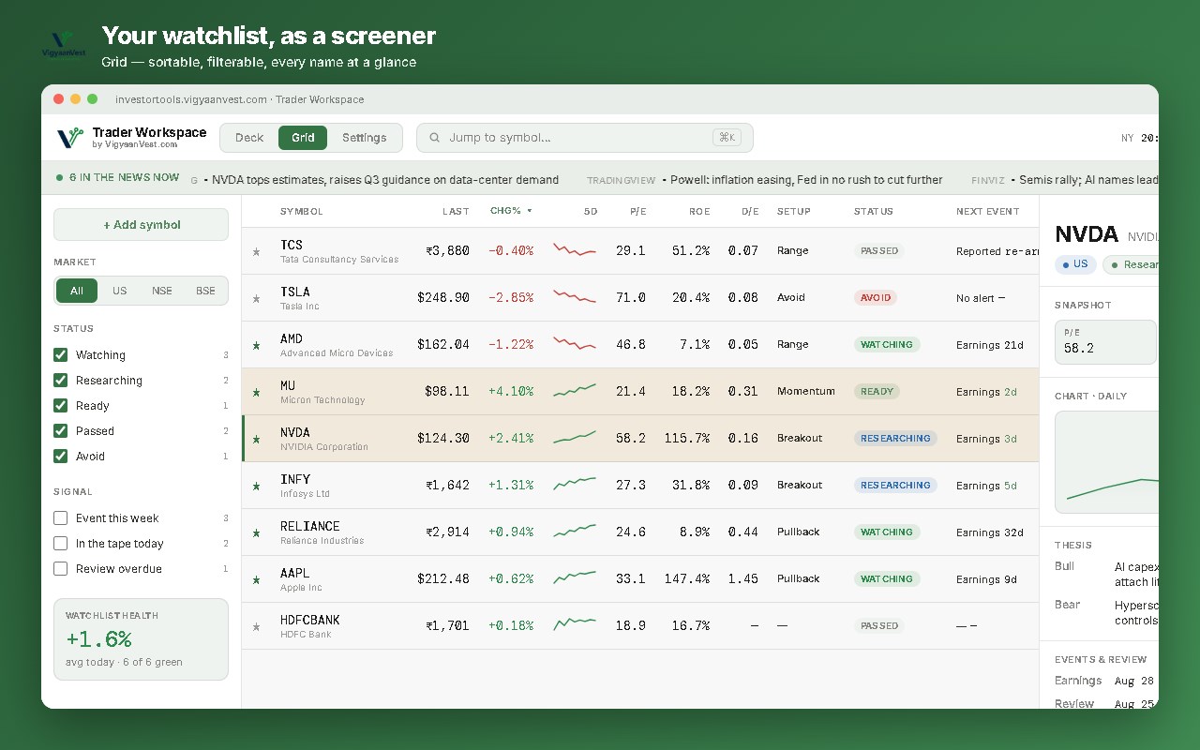The height and width of the screenshot is (750, 1200).
Task: Open the Settings tab
Action: 364,138
